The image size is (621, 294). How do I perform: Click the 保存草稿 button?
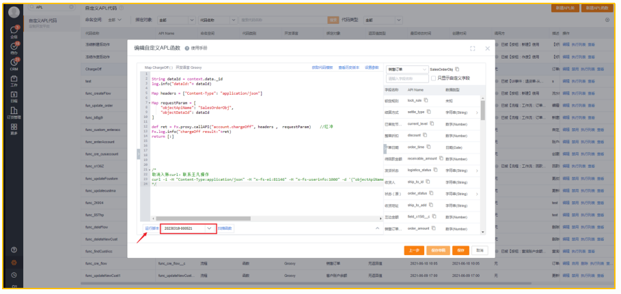pyautogui.click(x=438, y=250)
